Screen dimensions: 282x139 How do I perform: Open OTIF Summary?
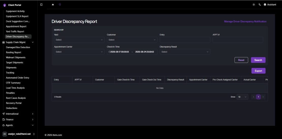13,83
